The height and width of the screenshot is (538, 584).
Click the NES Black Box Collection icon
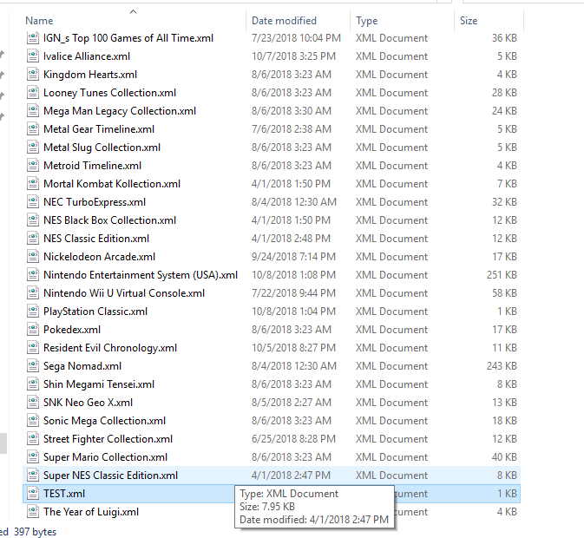(x=33, y=220)
